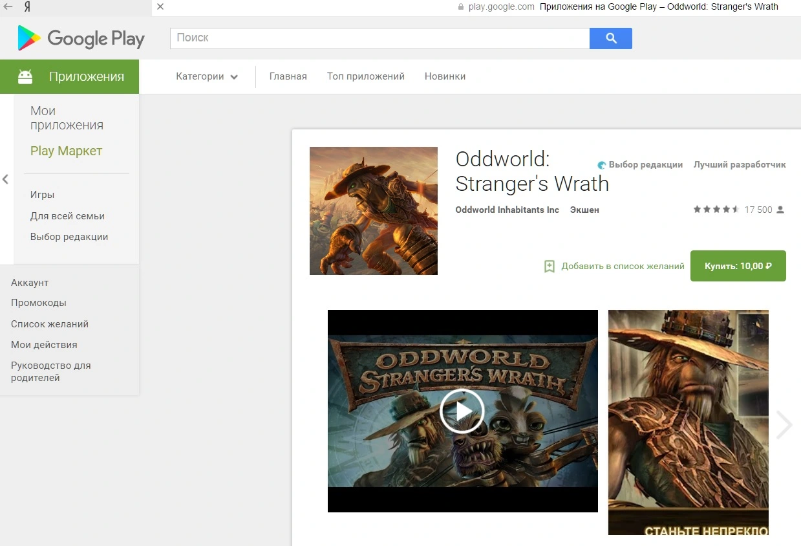Open the Промокоды link

click(x=39, y=303)
